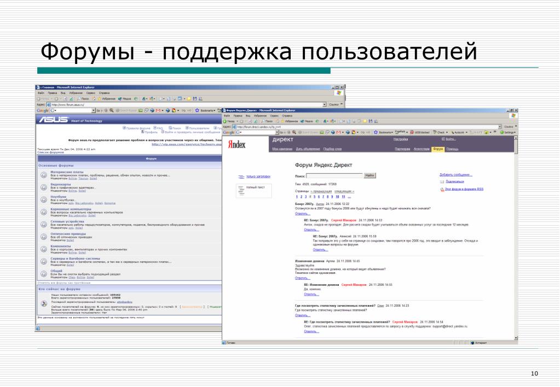Click the vertical scrollbar in Yandex window
The height and width of the screenshot is (387, 560).
pyautogui.click(x=516, y=238)
